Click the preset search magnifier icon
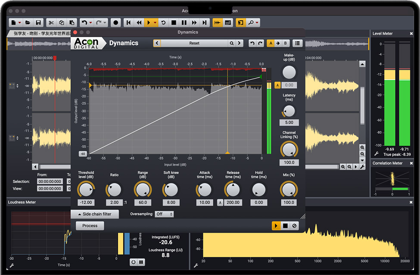The width and height of the screenshot is (420, 275). pyautogui.click(x=232, y=43)
